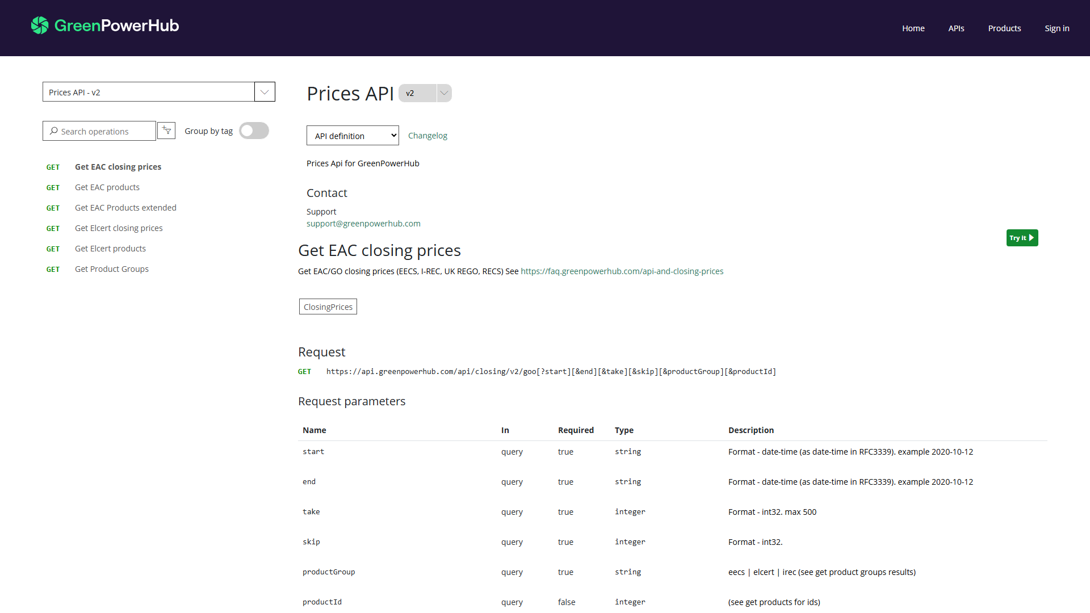Image resolution: width=1090 pixels, height=613 pixels.
Task: Click the Try it button
Action: (1022, 238)
